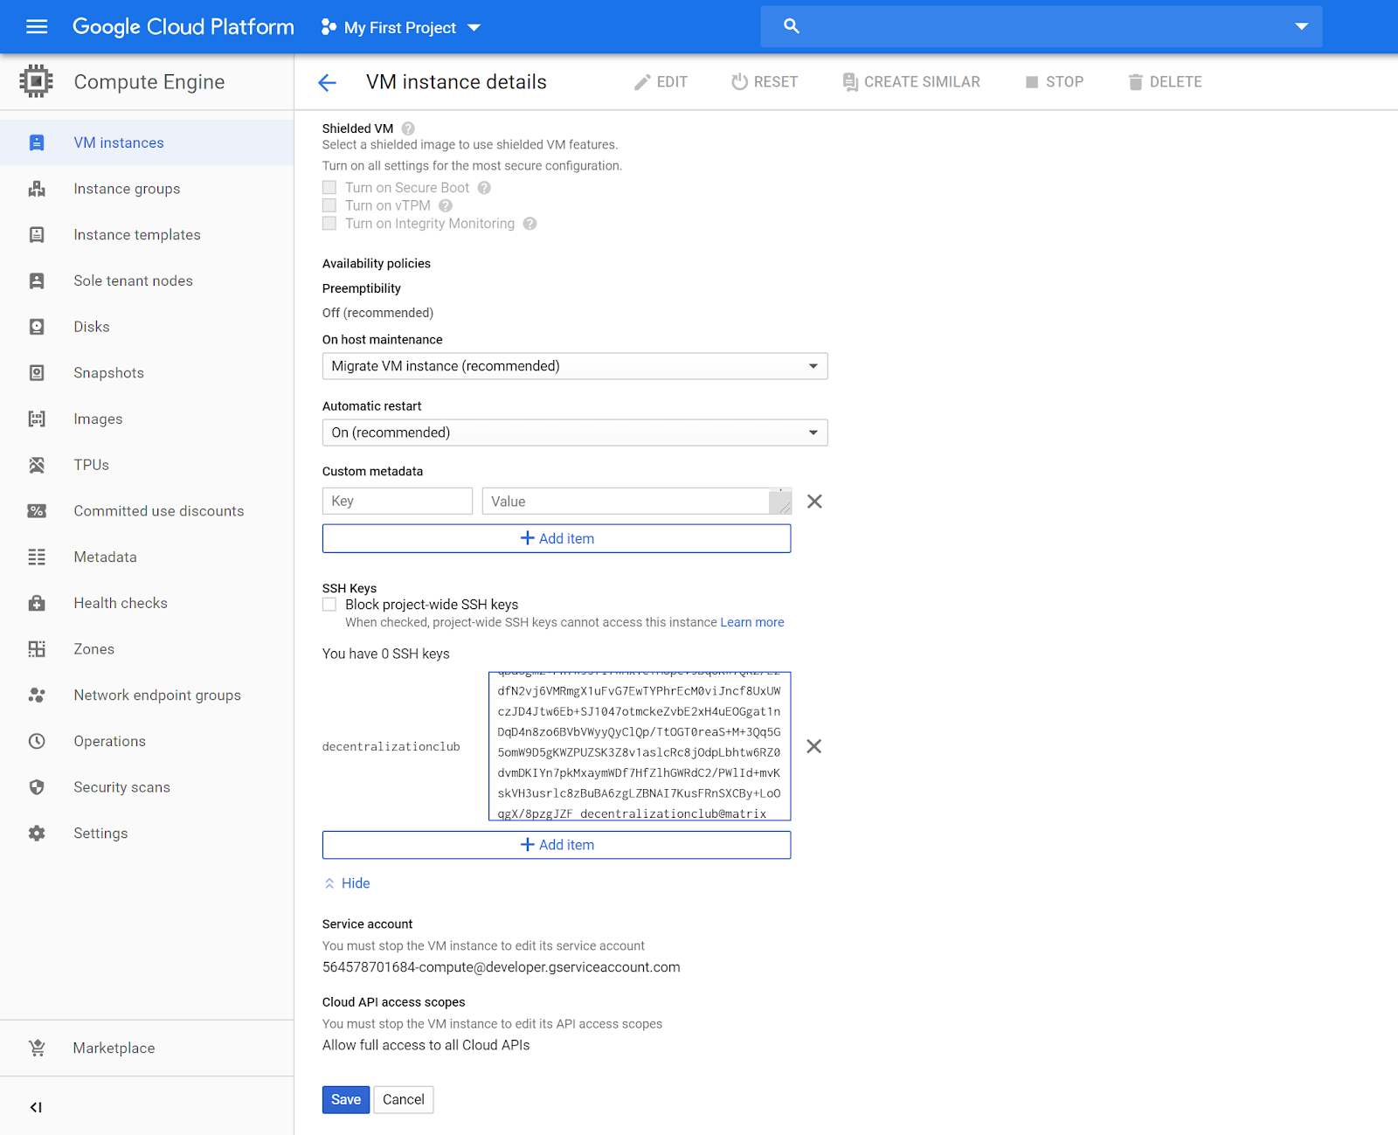Save the VM instance changes
1398x1135 pixels.
346,1100
